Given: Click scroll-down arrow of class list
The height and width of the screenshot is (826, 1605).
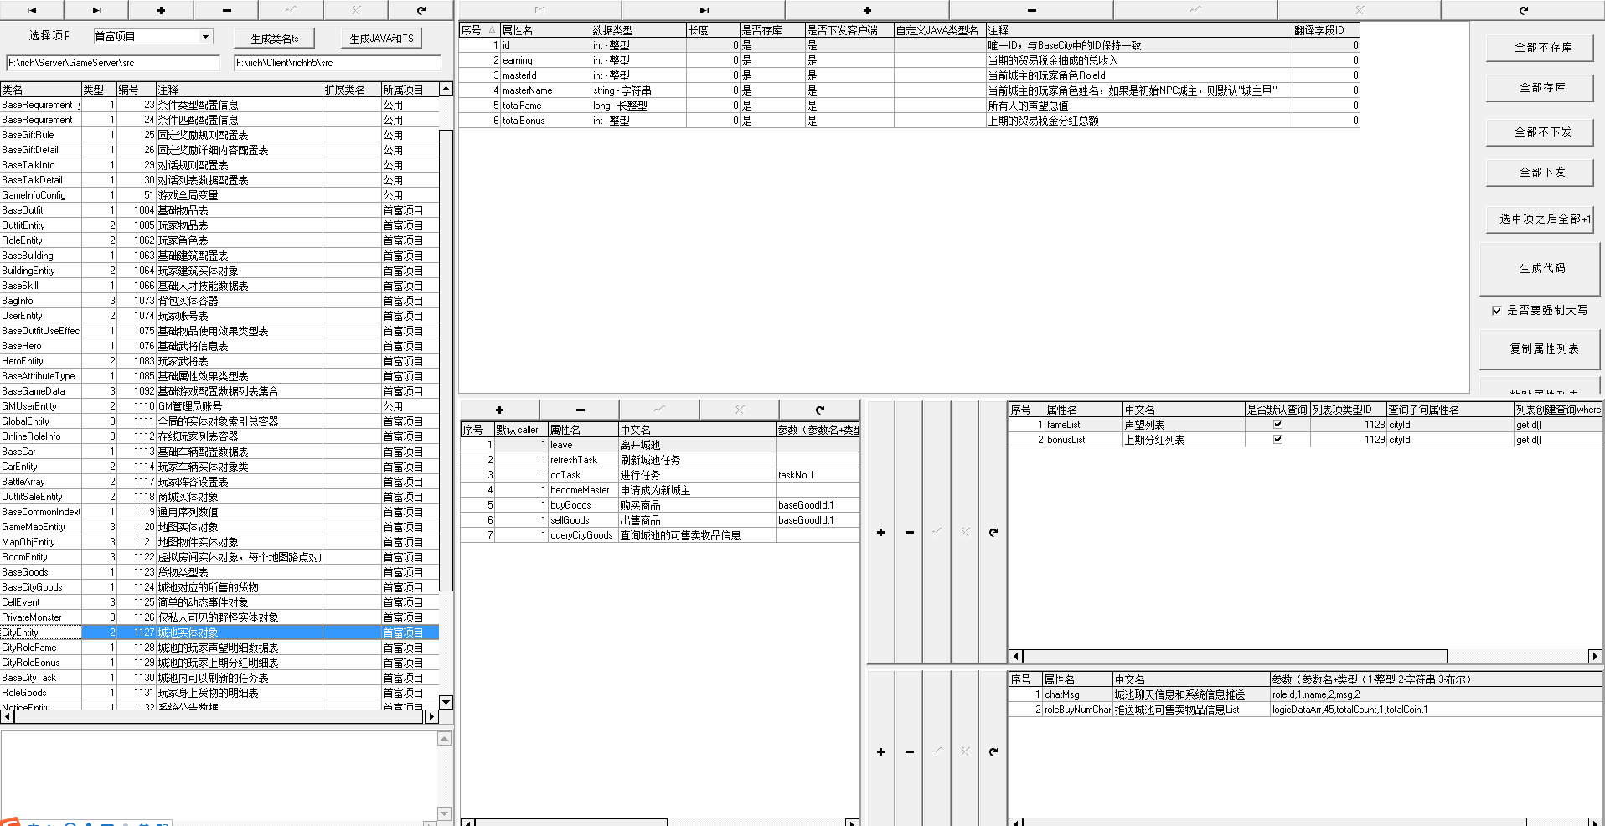Looking at the screenshot, I should [446, 702].
